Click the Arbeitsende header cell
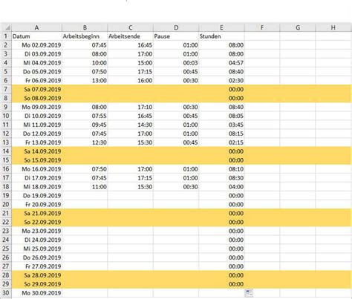352x299 pixels. (131, 36)
